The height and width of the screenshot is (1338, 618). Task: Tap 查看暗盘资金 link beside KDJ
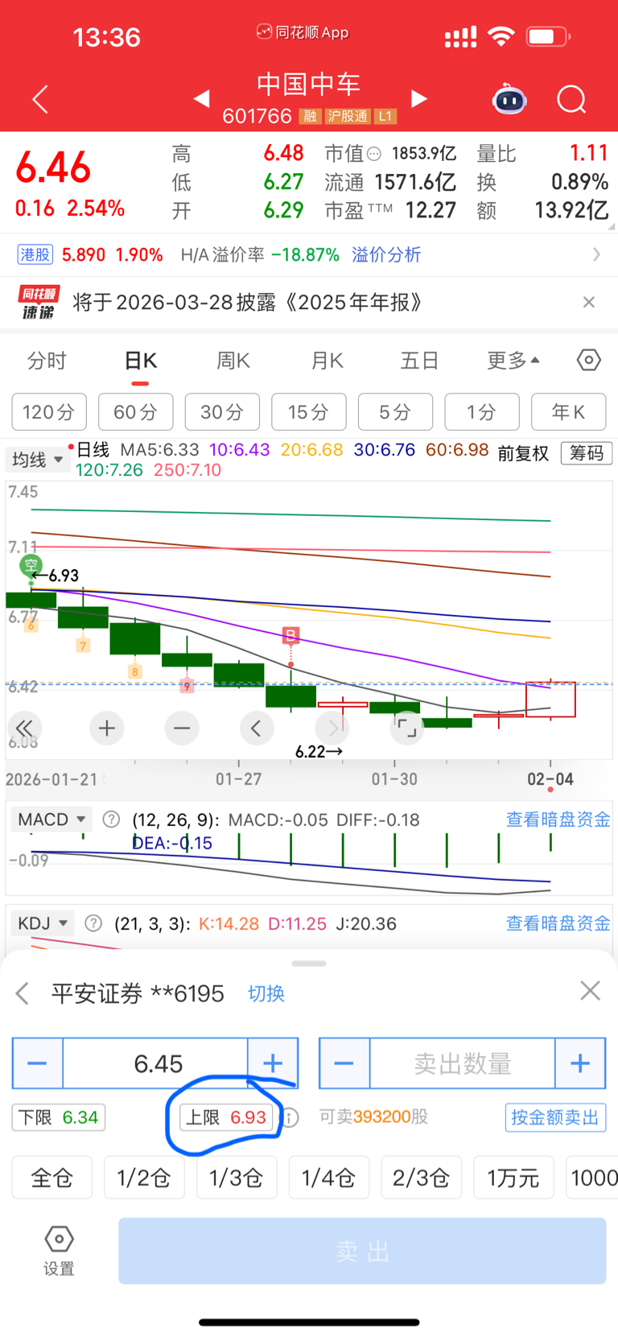click(558, 923)
